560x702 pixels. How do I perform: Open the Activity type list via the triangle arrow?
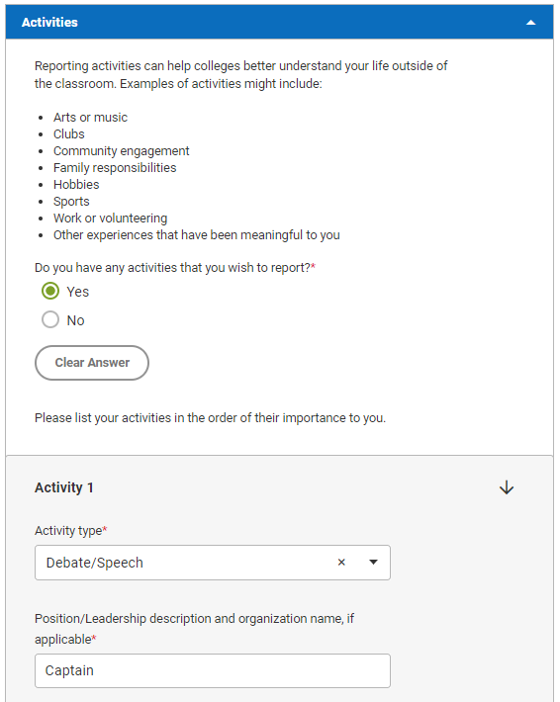point(373,563)
